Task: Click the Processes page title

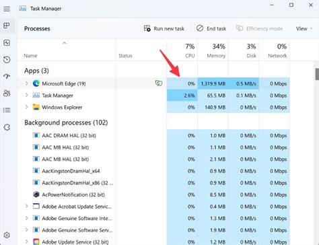Action: click(37, 29)
